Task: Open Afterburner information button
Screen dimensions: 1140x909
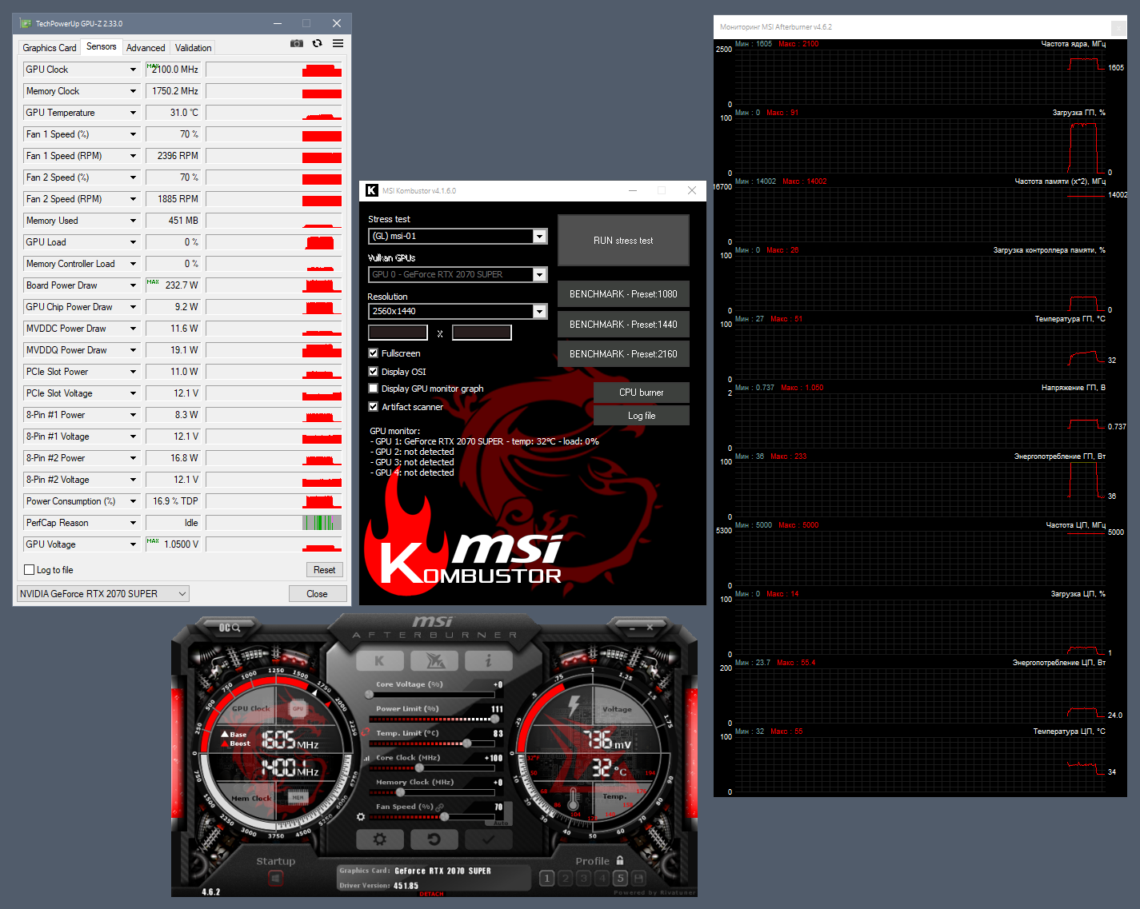Action: click(488, 660)
